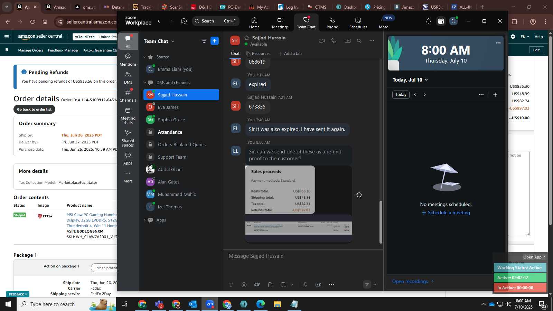Click Schedule a meeting link
Image resolution: width=553 pixels, height=311 pixels.
tap(446, 213)
